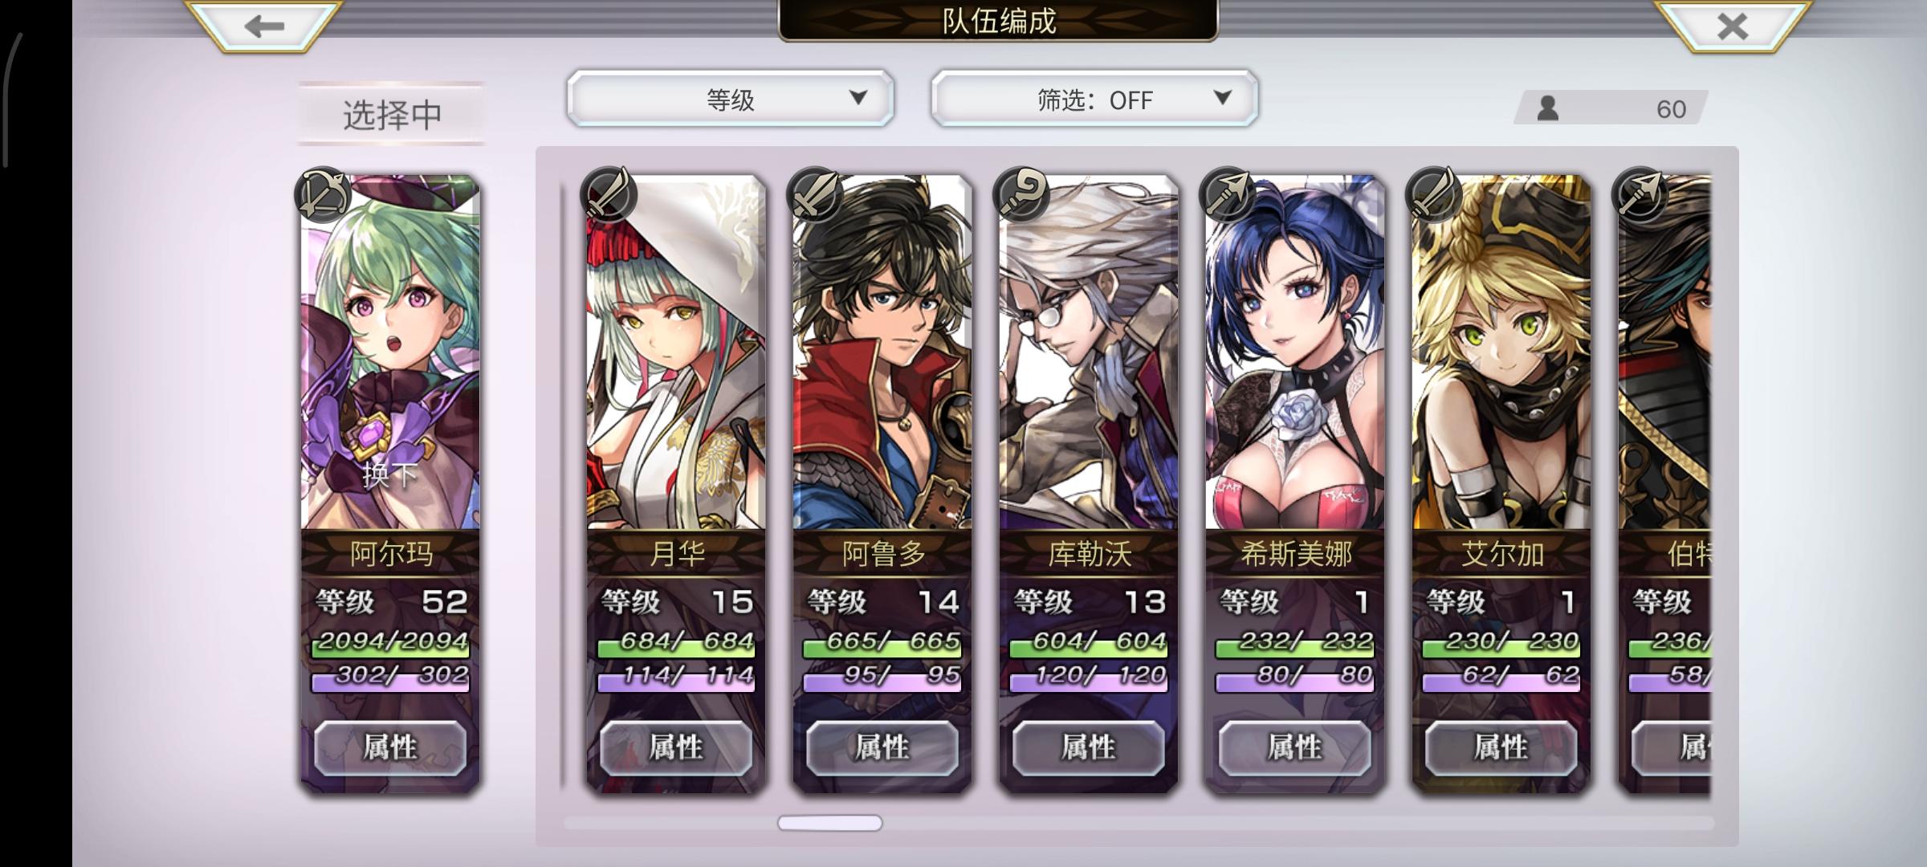1927x867 pixels.
Task: Click the sword class icon on 艾尔加
Action: (x=1434, y=193)
